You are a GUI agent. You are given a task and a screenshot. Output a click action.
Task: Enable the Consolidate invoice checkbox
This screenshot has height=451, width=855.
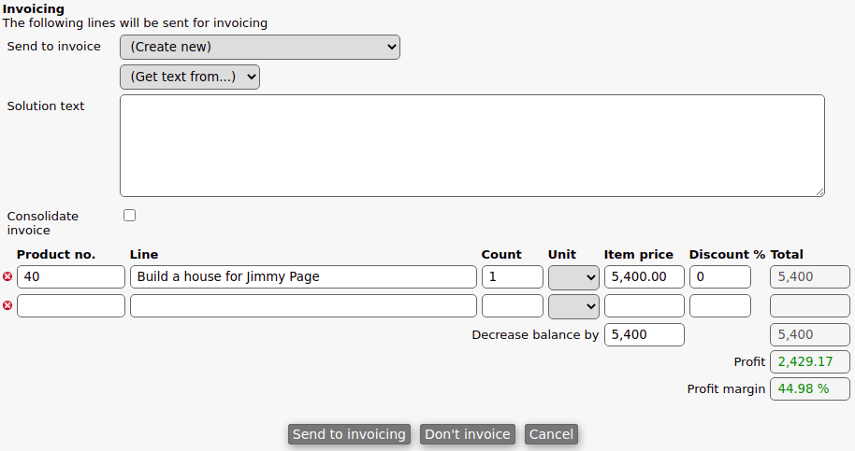[130, 216]
